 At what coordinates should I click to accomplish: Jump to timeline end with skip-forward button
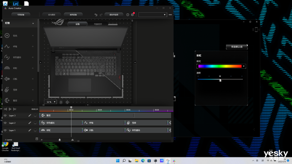(x=15, y=109)
